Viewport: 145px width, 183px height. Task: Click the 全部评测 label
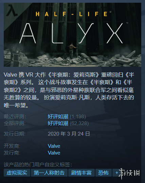click(15, 123)
